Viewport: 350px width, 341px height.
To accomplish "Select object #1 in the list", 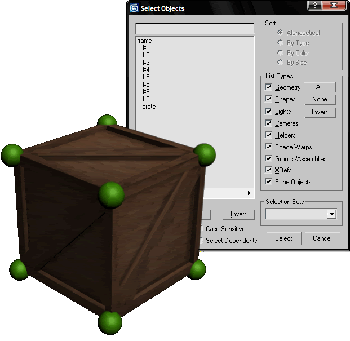I will coord(145,48).
